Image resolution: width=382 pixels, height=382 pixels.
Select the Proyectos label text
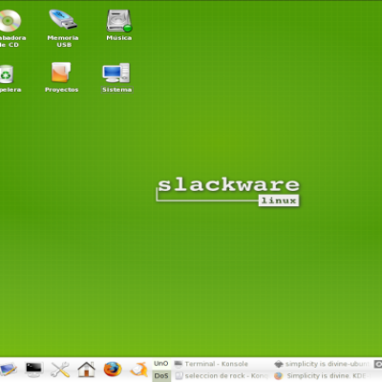click(61, 90)
